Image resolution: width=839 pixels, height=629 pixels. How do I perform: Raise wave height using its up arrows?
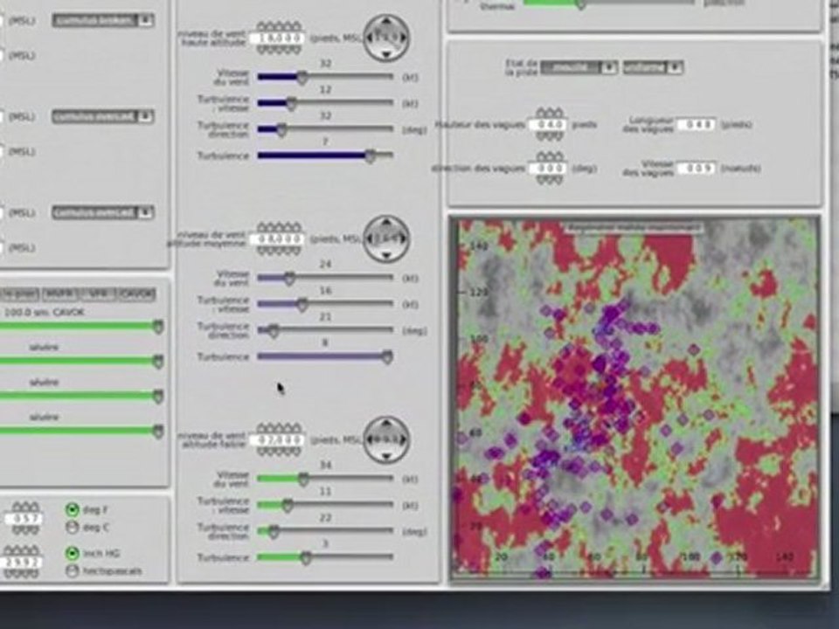click(550, 114)
